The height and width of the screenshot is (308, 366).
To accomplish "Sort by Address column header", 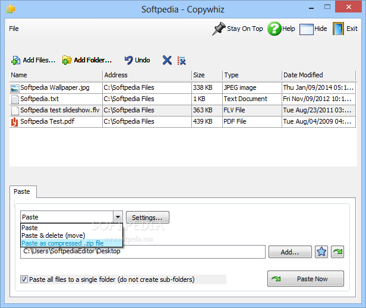I will [x=147, y=75].
